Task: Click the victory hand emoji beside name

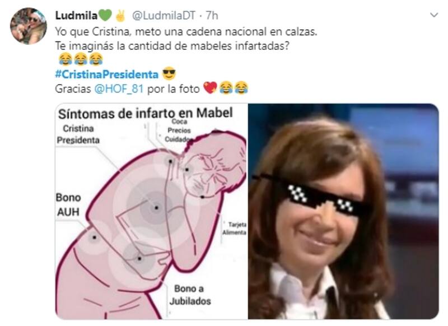Action: (120, 16)
